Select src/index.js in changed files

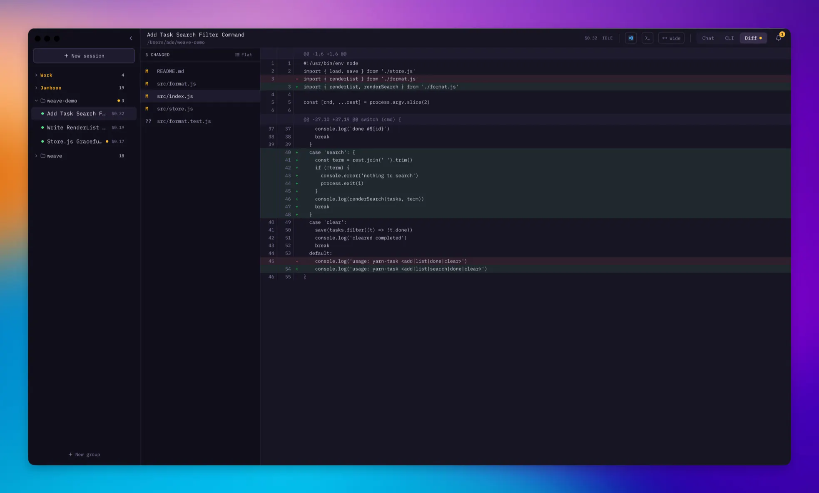coord(200,96)
